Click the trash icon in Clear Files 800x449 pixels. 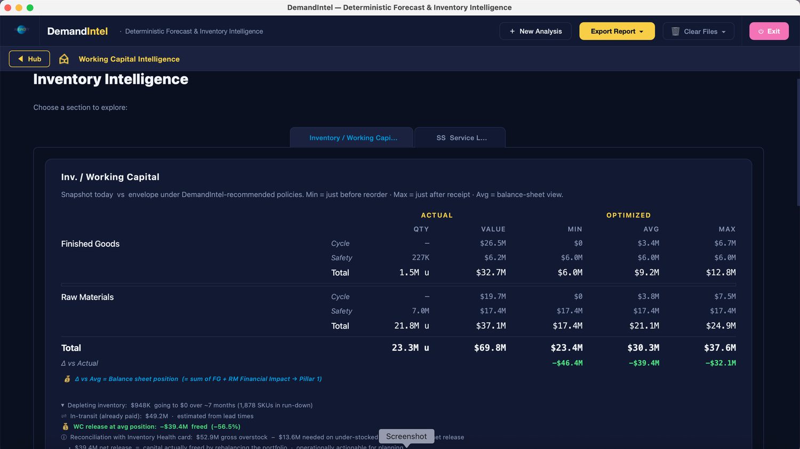pyautogui.click(x=675, y=31)
